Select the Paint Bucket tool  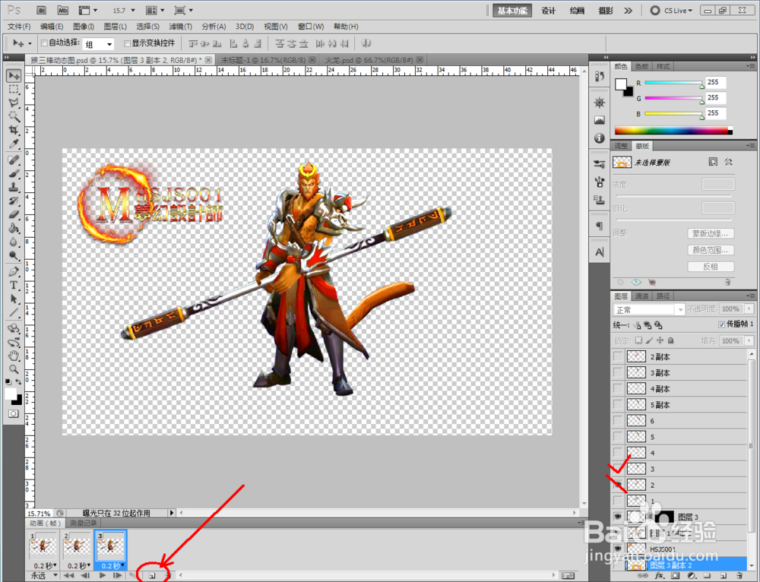pos(14,228)
